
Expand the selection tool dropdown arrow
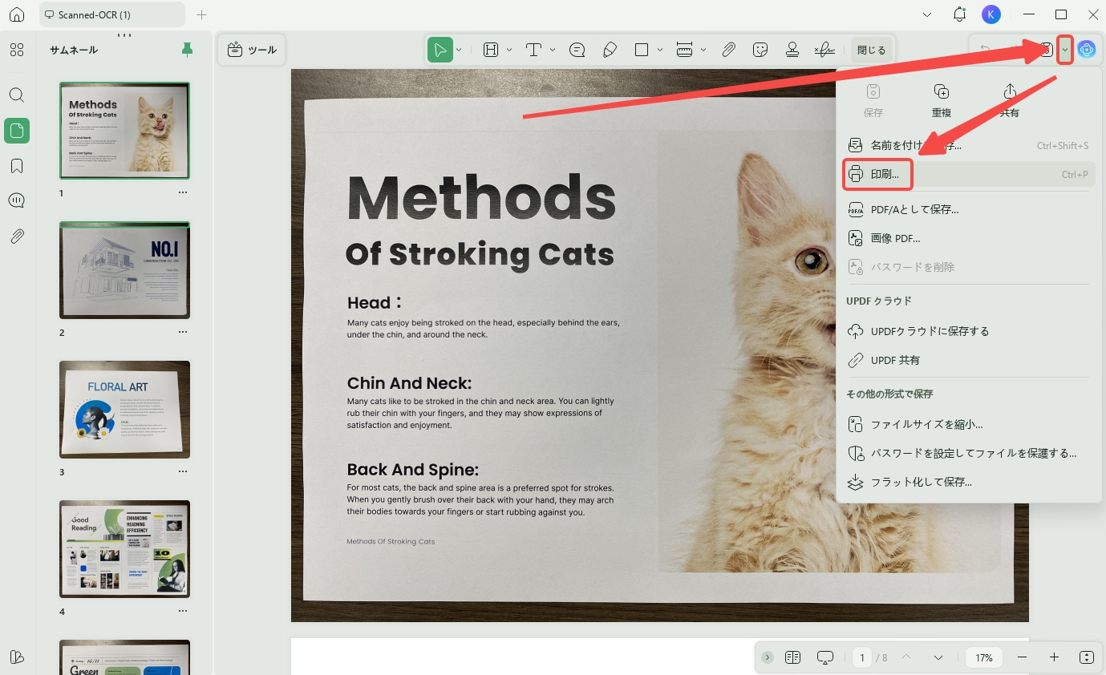click(x=459, y=50)
